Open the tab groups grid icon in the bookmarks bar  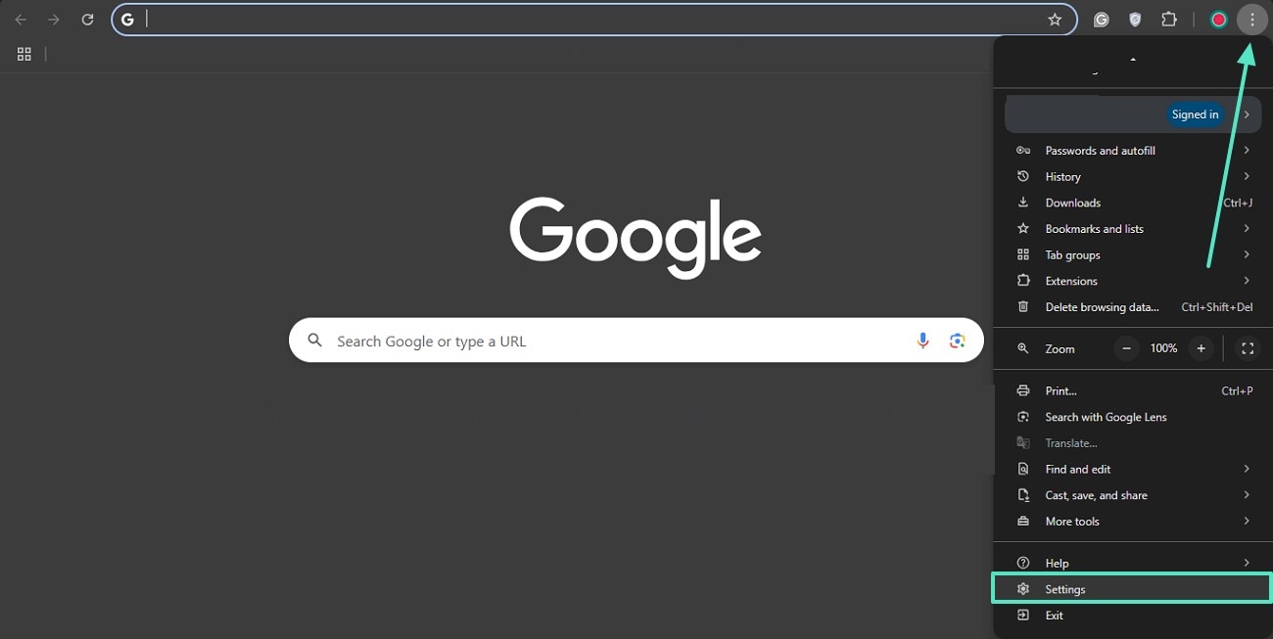(x=24, y=54)
